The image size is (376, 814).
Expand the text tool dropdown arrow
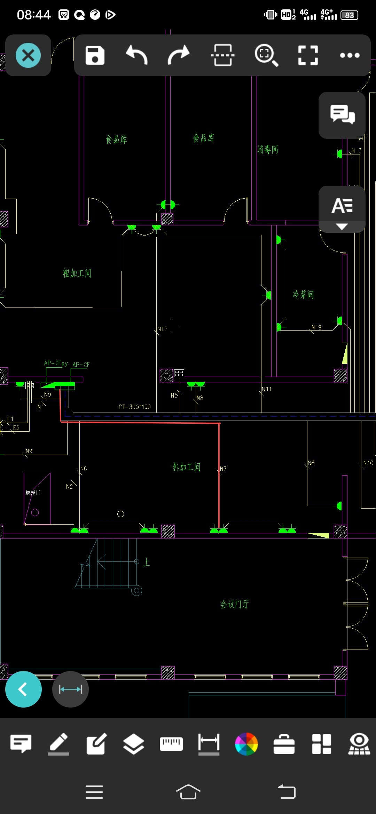[342, 227]
